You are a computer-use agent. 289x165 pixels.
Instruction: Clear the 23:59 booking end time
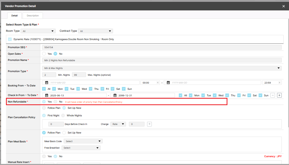[x=279, y=82]
